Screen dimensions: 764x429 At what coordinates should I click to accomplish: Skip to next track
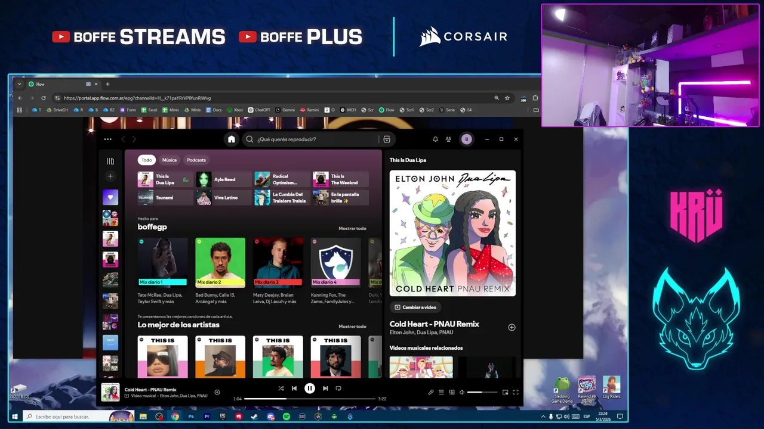(x=325, y=388)
